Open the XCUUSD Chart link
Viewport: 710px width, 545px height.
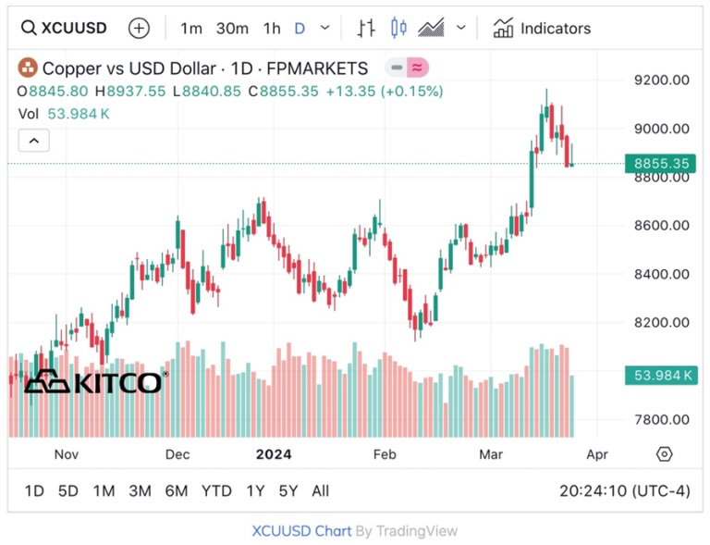[x=301, y=530]
